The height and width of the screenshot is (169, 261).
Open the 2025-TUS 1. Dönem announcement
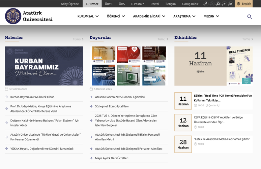point(126,121)
